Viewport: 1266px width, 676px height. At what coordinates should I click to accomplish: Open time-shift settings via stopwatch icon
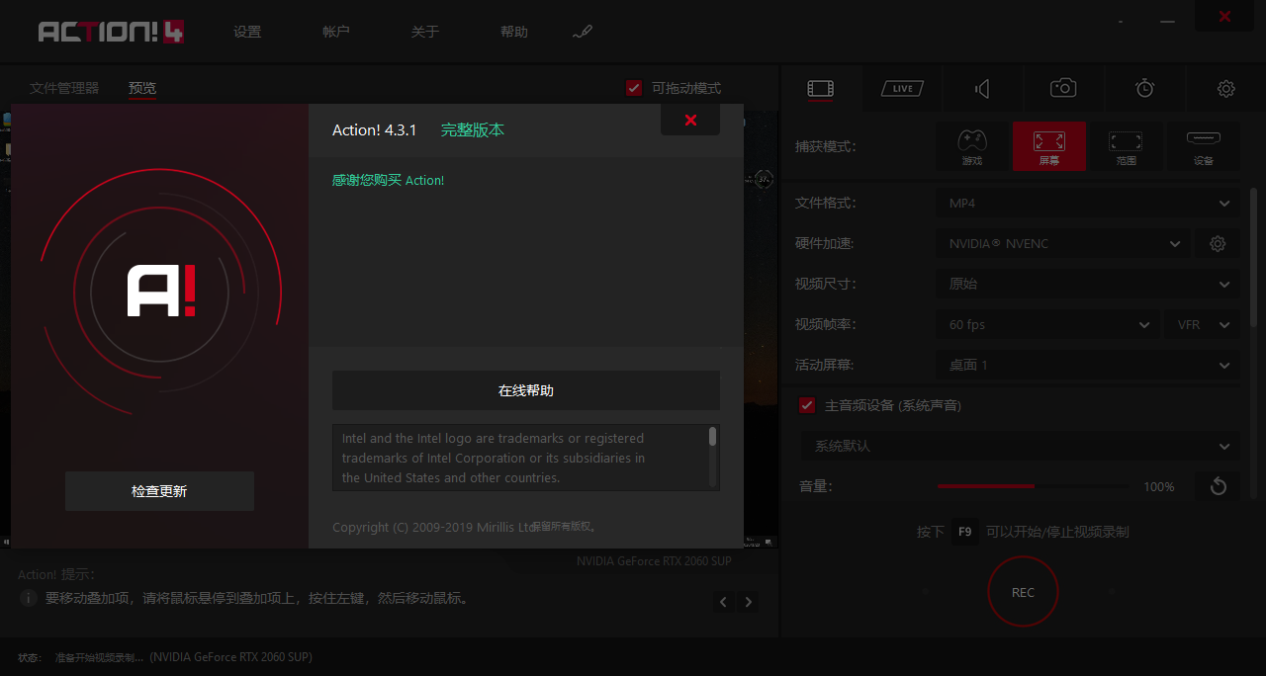(x=1143, y=88)
